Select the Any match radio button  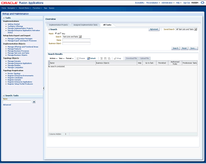pos(61,33)
